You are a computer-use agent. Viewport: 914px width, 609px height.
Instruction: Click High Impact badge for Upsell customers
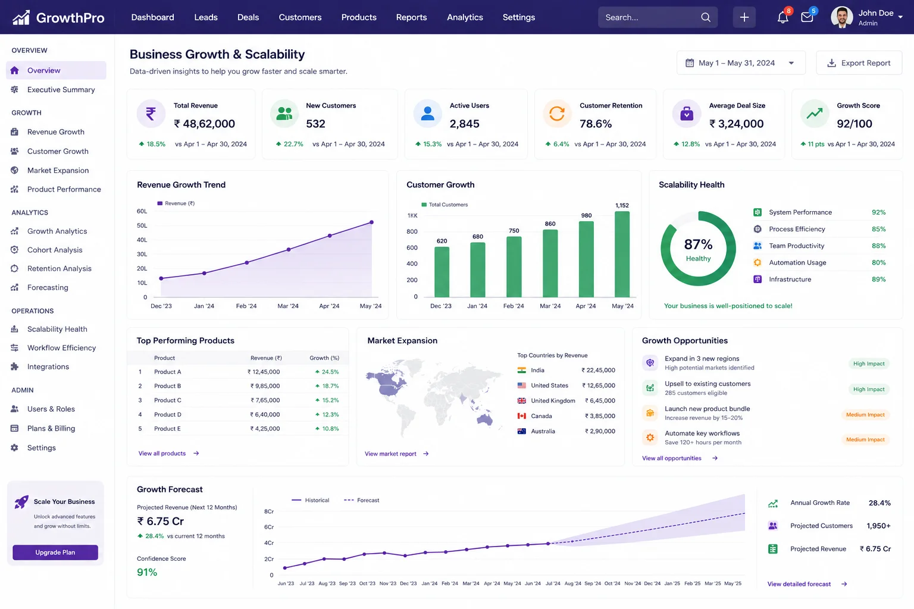click(x=869, y=390)
